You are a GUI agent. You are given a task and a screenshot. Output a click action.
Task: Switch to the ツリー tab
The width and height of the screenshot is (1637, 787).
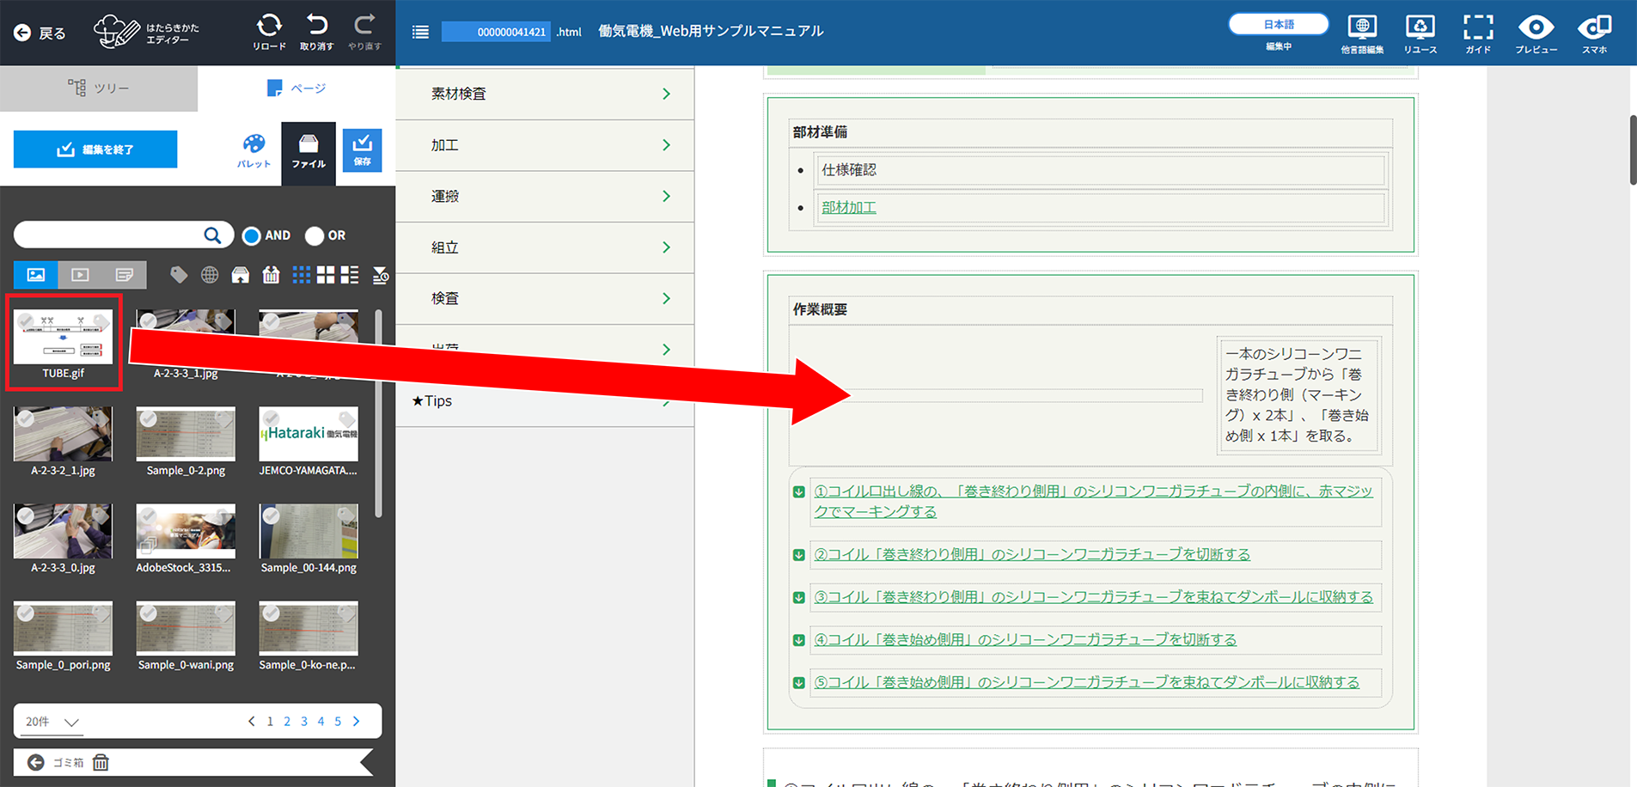click(x=99, y=88)
